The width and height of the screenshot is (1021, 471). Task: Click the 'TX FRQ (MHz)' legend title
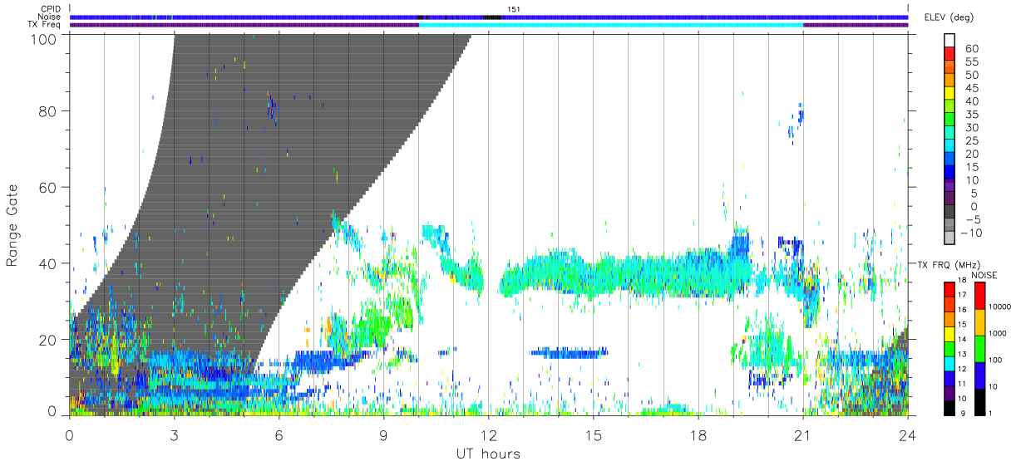point(947,264)
